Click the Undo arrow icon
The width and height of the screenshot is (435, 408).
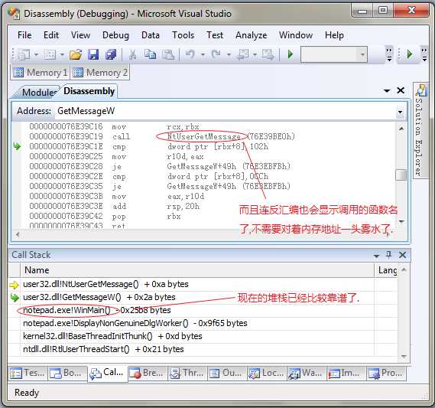point(190,54)
